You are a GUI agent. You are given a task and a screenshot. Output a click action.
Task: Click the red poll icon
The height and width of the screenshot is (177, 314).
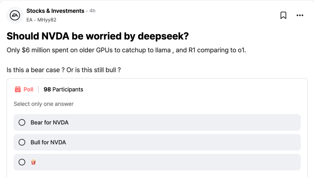click(18, 89)
